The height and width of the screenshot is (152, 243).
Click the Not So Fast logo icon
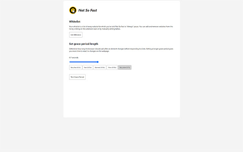[x=73, y=10]
